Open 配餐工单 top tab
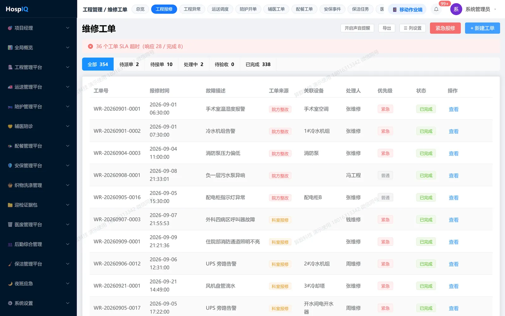Viewport: 505px width, 316px height. [x=304, y=9]
